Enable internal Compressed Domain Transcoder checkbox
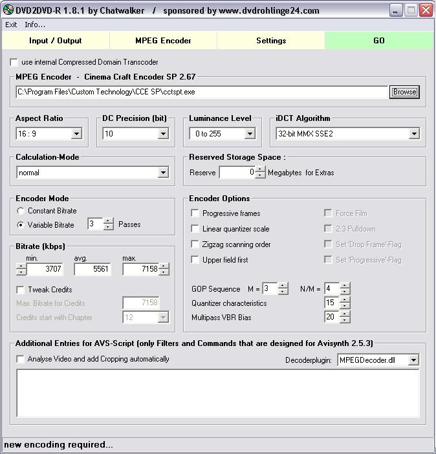The width and height of the screenshot is (436, 454). (14, 62)
